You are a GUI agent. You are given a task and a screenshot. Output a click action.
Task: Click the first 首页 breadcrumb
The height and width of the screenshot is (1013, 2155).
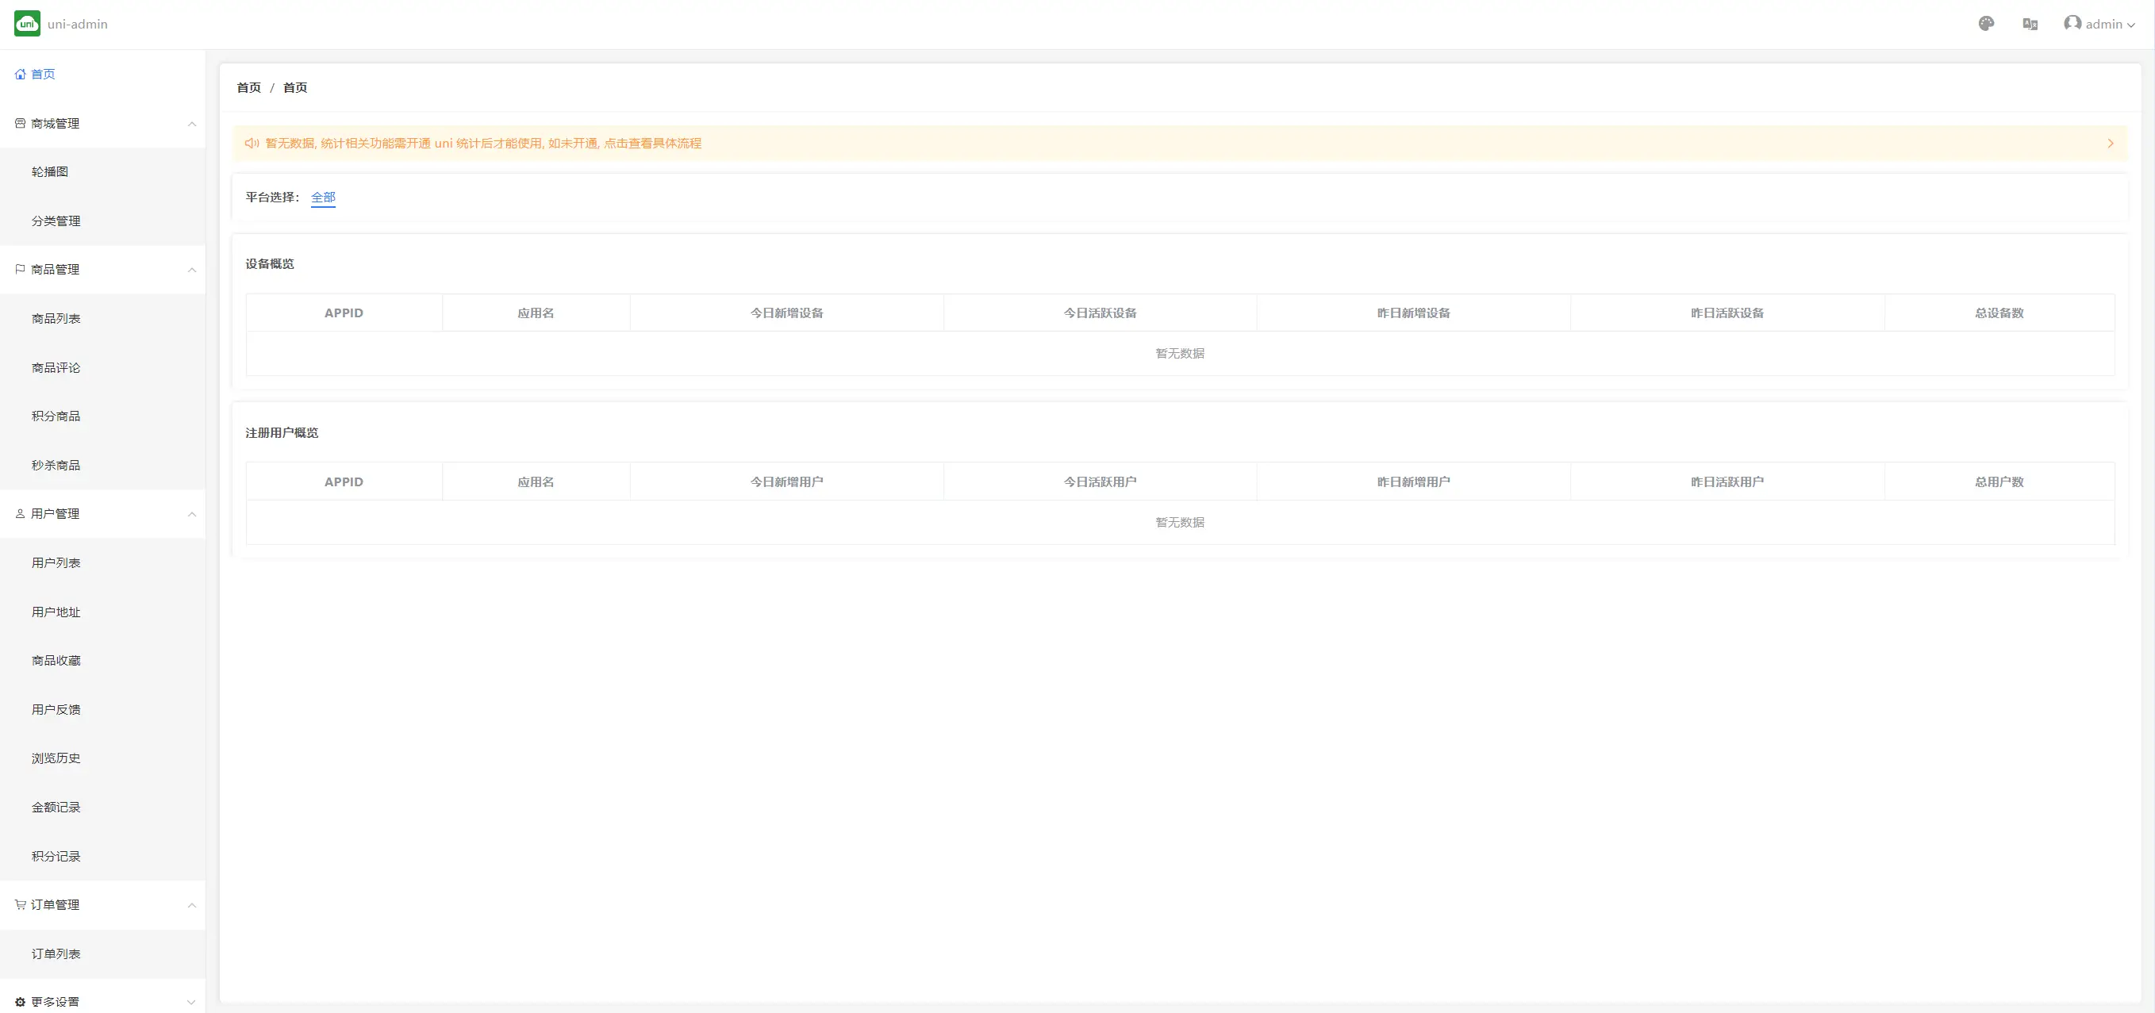[x=248, y=87]
